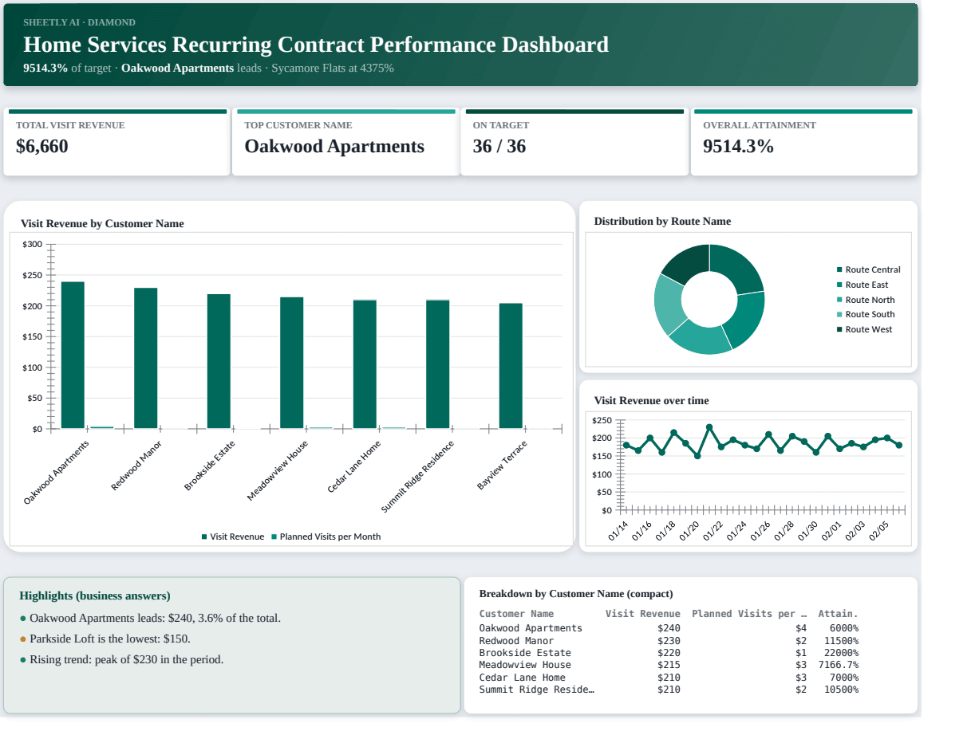Click 'Sycamore Flats at 4375%' in header subtitle
The width and height of the screenshot is (979, 735).
click(333, 68)
